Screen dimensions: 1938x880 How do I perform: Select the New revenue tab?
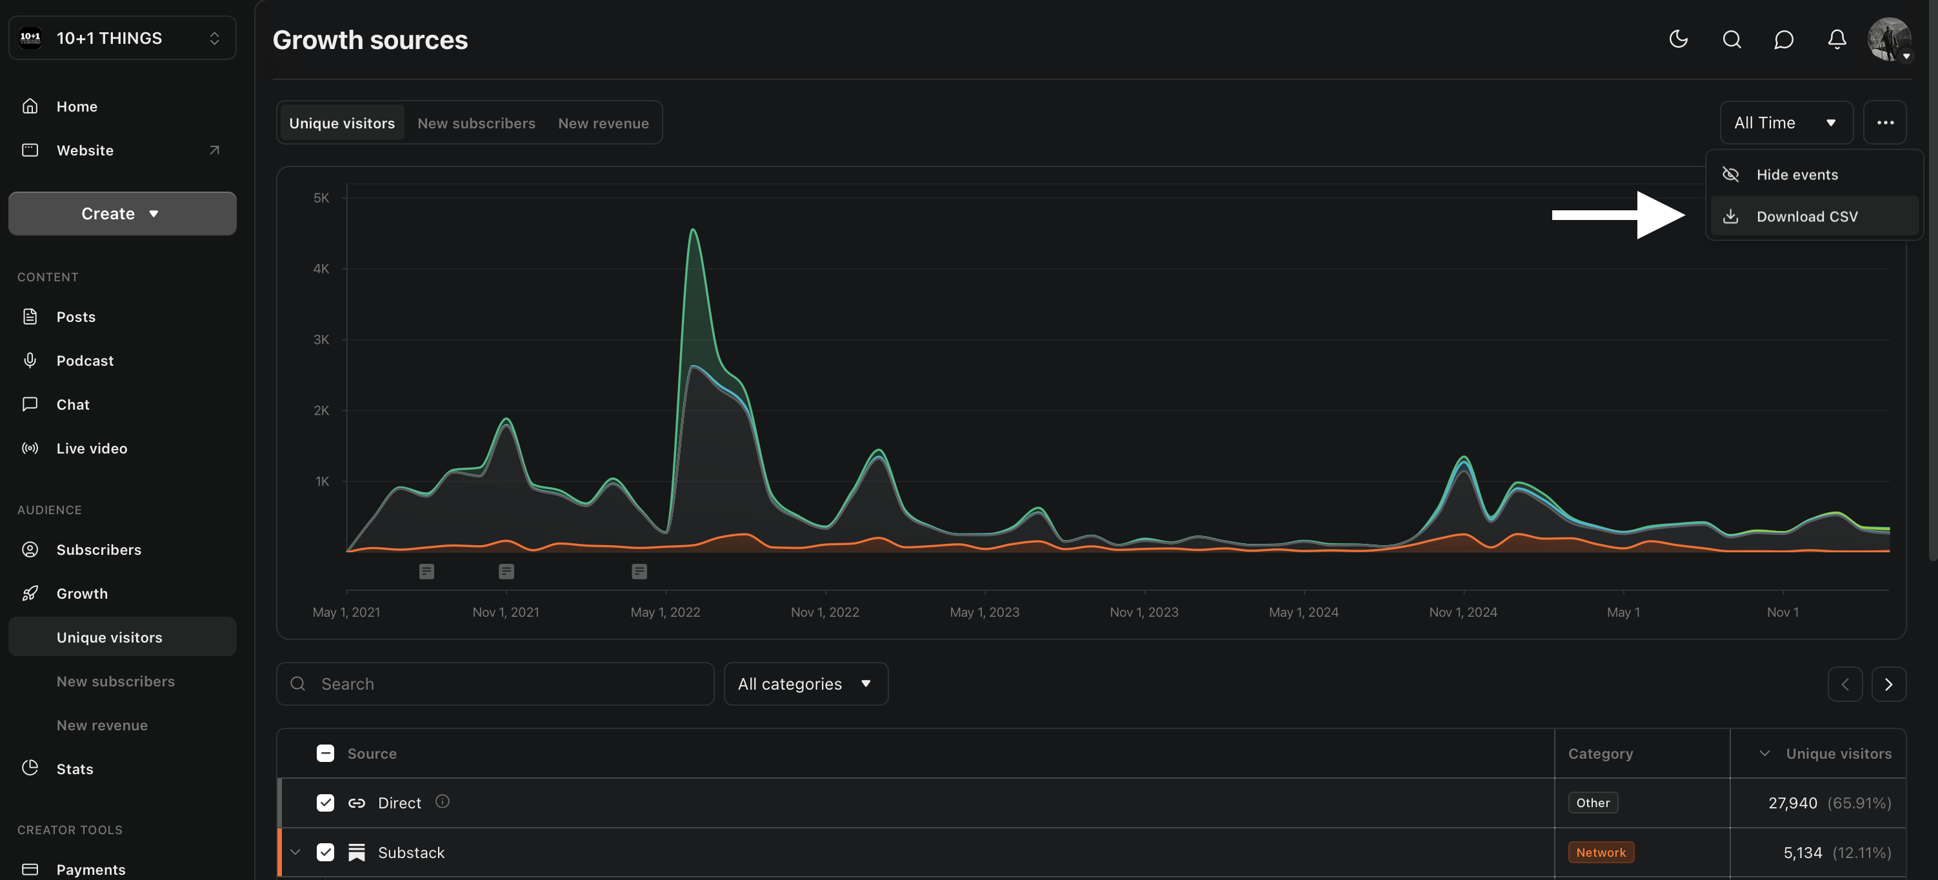click(x=603, y=123)
